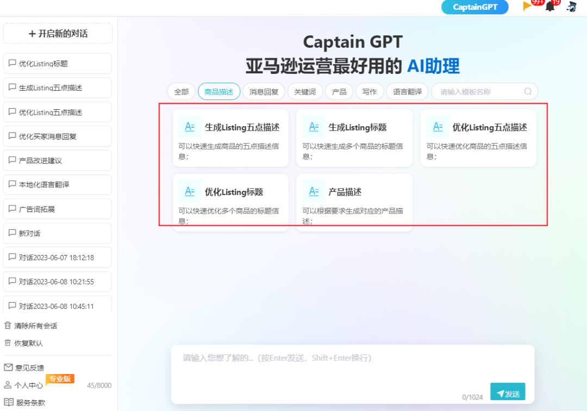587x411 pixels.
Task: Click trash icon for 清除所有会话
Action: click(8, 325)
